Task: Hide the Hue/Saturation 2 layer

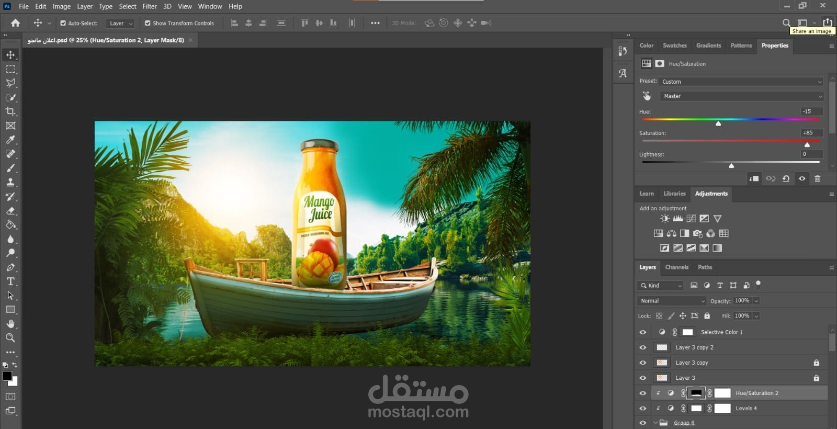Action: [x=643, y=393]
